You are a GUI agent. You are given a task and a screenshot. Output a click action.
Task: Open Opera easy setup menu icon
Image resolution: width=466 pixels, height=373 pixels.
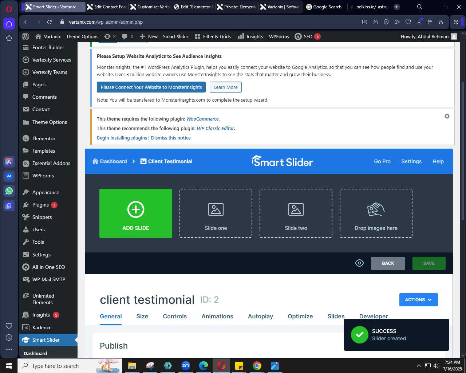click(430, 22)
